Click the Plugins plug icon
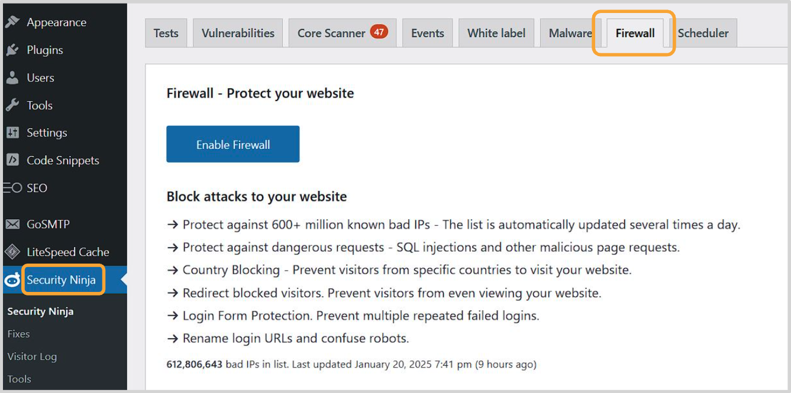The height and width of the screenshot is (393, 791). (x=12, y=50)
